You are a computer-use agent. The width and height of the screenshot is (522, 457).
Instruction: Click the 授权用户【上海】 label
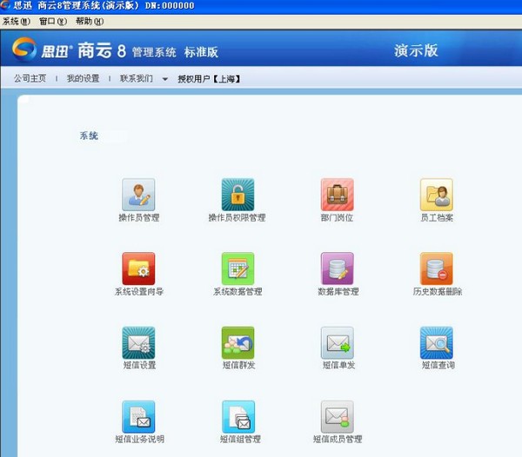[209, 79]
